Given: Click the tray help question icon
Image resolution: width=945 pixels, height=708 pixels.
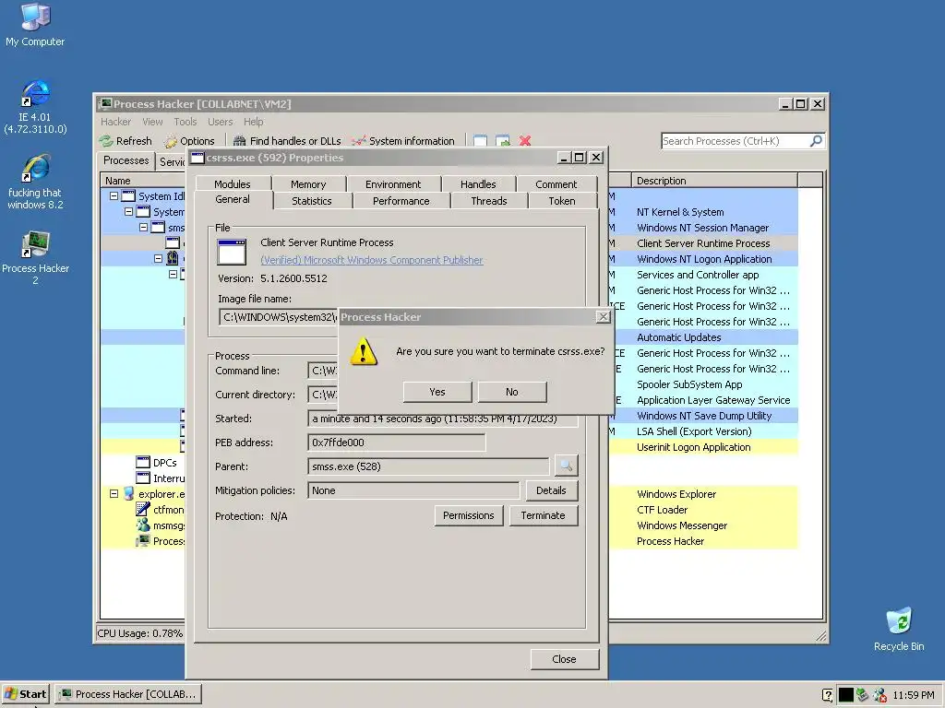Looking at the screenshot, I should click(x=828, y=695).
